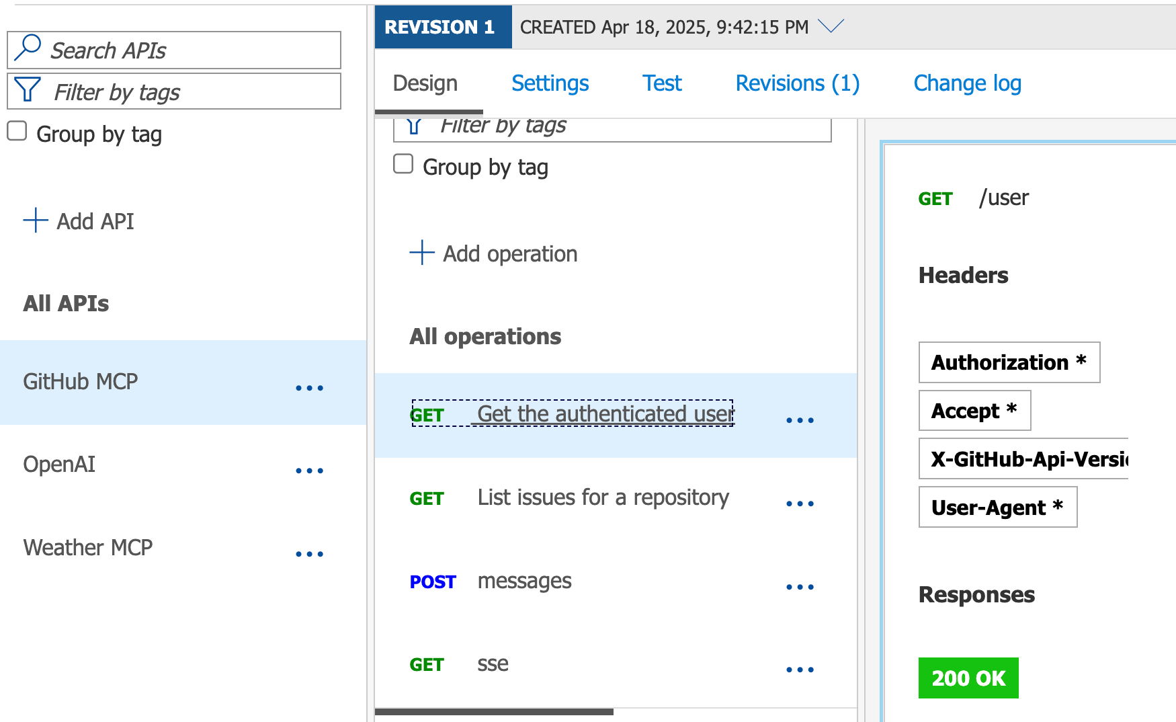Switch to the Design tab
The image size is (1176, 722).
point(425,83)
